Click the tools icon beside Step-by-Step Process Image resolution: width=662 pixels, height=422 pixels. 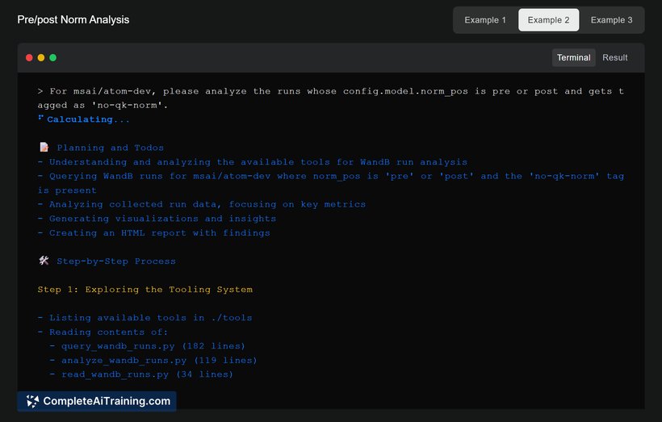click(44, 261)
